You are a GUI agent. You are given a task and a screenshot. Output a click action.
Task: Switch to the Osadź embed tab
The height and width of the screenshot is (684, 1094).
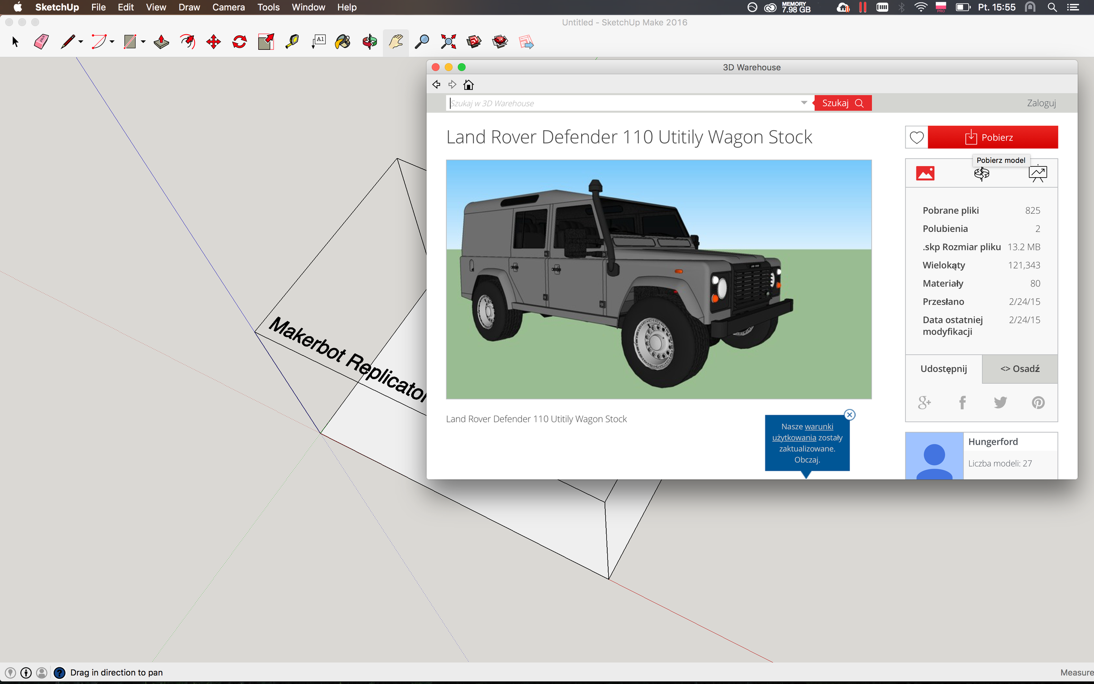(x=1020, y=369)
